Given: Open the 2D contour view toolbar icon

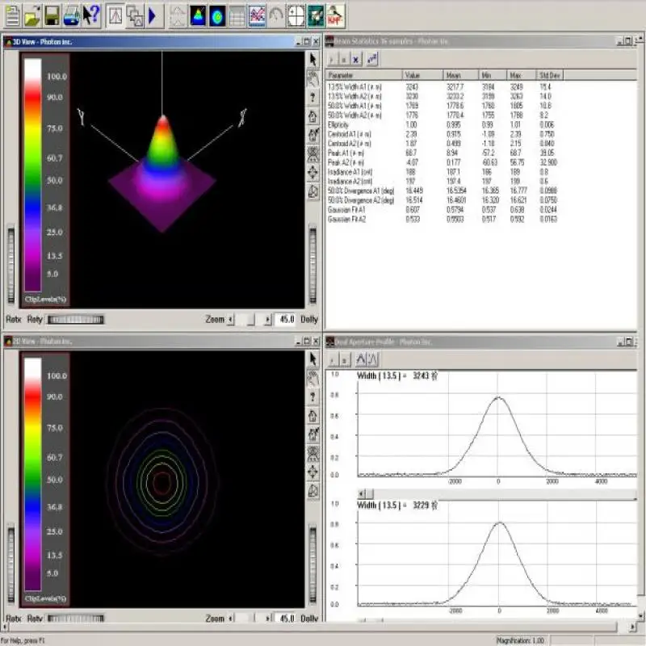Looking at the screenshot, I should [216, 15].
